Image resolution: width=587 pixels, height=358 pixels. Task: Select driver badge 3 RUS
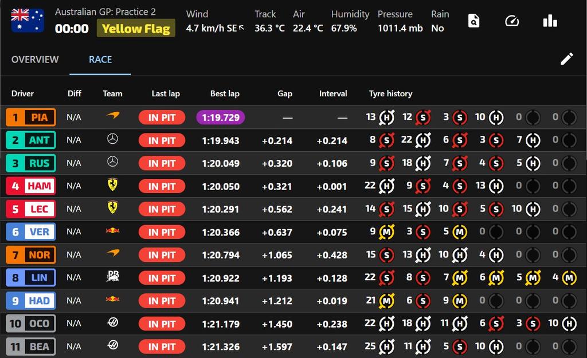(x=31, y=163)
